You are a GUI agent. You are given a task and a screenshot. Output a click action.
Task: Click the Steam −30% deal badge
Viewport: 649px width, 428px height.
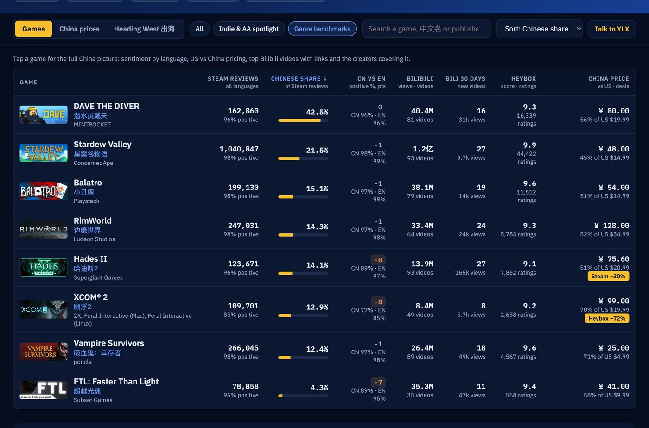609,277
